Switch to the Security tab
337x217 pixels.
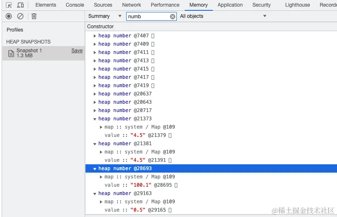(261, 5)
